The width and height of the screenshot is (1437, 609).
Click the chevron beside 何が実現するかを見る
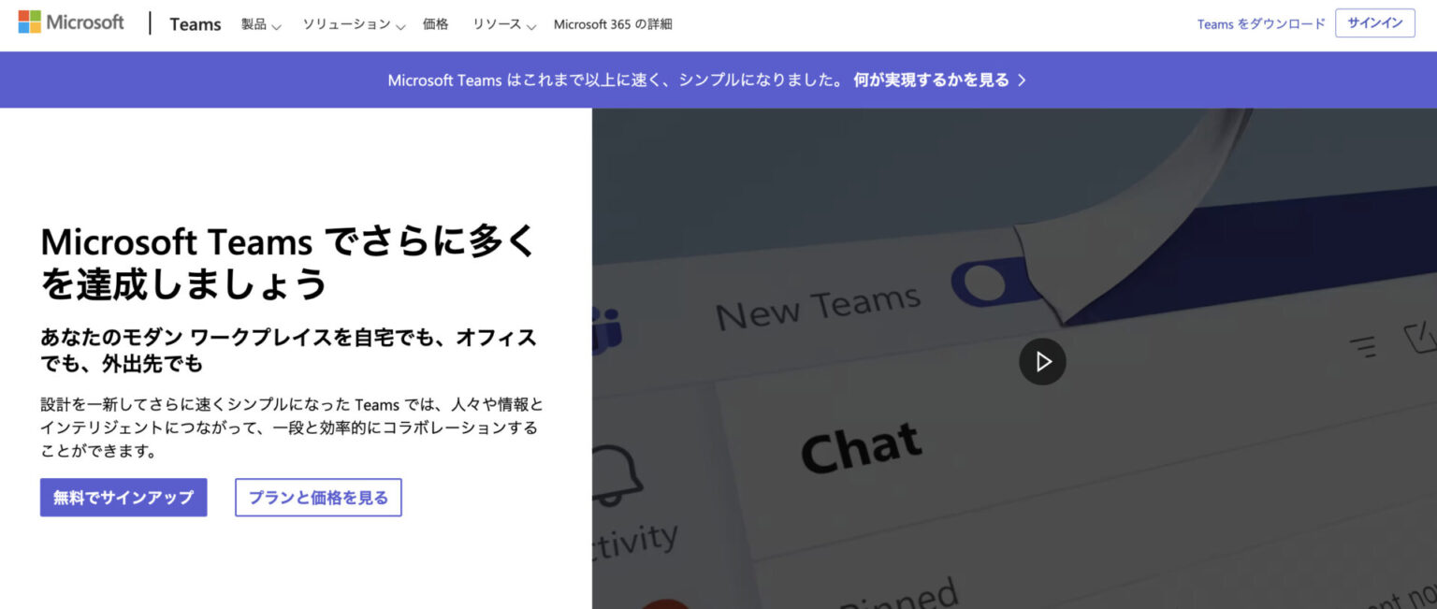1022,80
